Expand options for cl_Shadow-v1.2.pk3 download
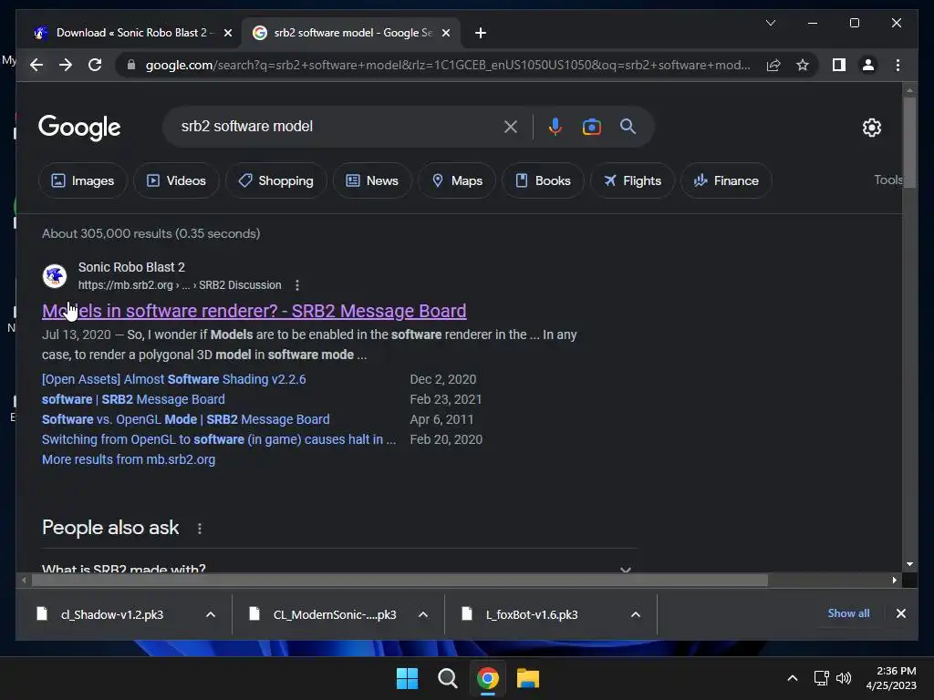This screenshot has height=700, width=934. 211,615
